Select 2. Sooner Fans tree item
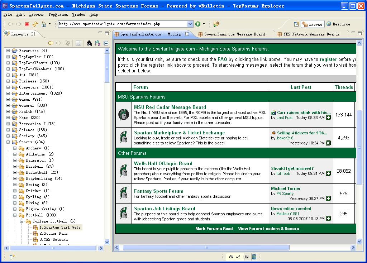This screenshot has width=367, height=263. (x=53, y=233)
